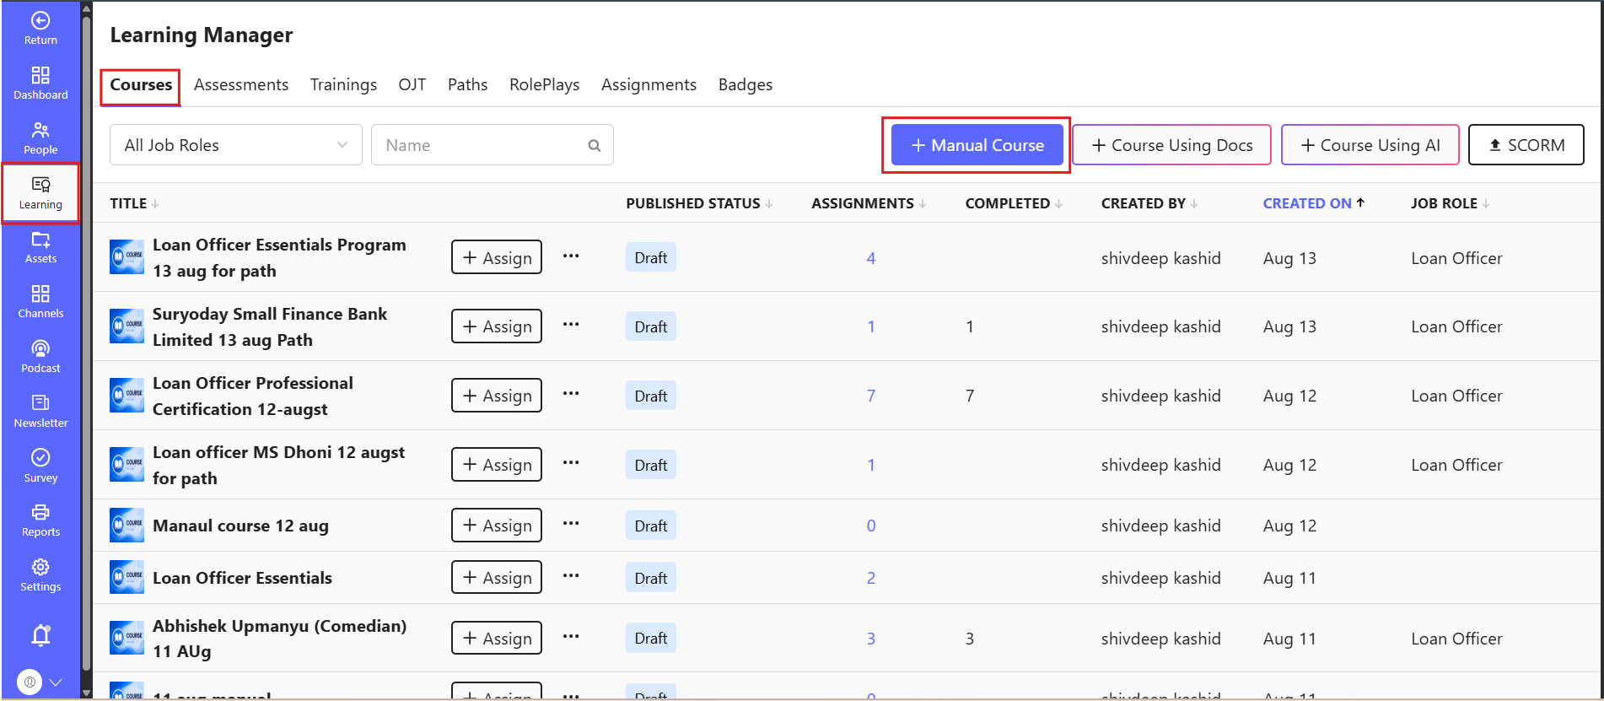Image resolution: width=1604 pixels, height=701 pixels.
Task: Click Course Using Docs button
Action: click(1172, 145)
